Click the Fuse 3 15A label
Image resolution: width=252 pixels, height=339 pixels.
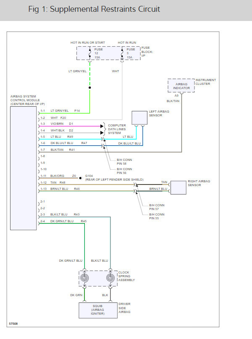[x=131, y=53]
